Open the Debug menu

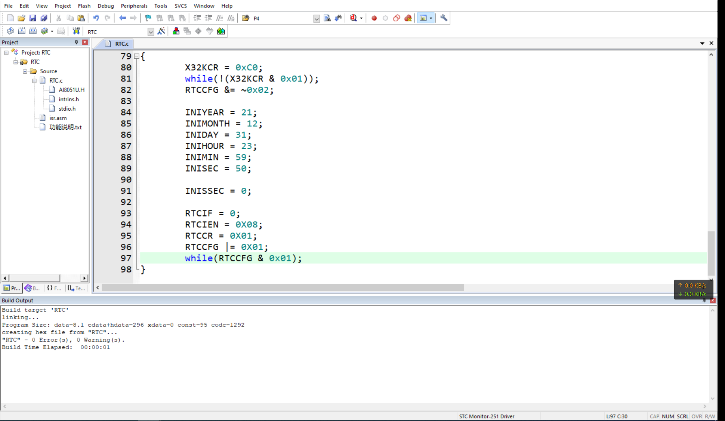click(106, 6)
